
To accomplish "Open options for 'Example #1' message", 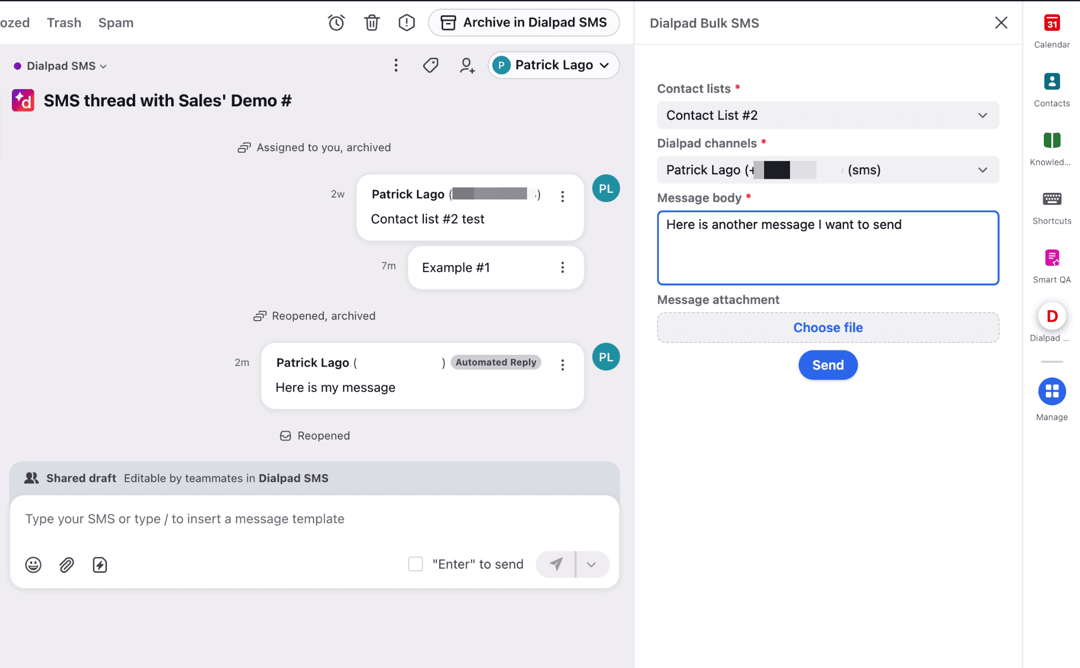I will coord(563,268).
